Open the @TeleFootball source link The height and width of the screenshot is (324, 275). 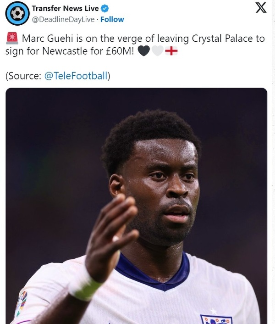coord(76,76)
